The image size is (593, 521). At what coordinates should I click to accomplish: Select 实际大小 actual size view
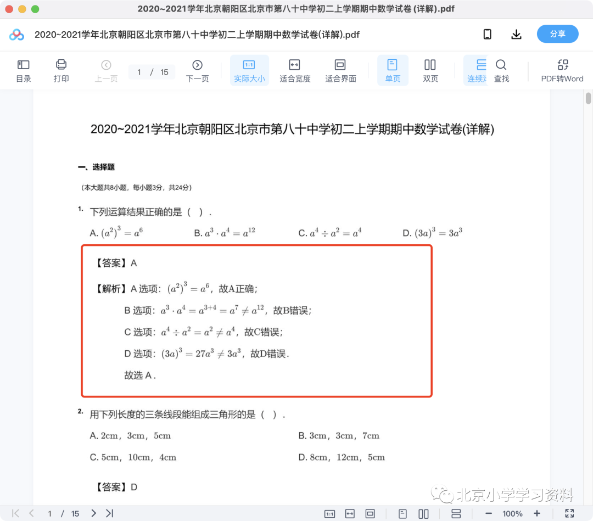coord(249,71)
